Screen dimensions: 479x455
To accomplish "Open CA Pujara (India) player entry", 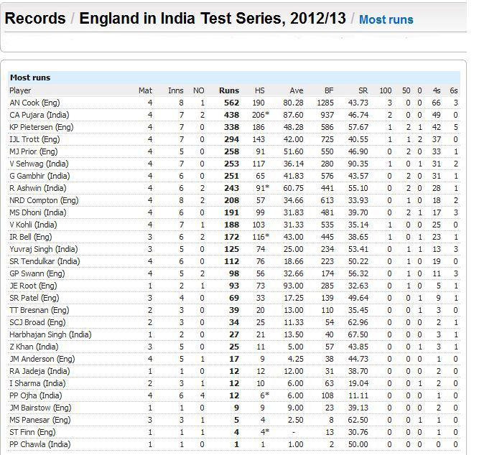I will pos(39,115).
